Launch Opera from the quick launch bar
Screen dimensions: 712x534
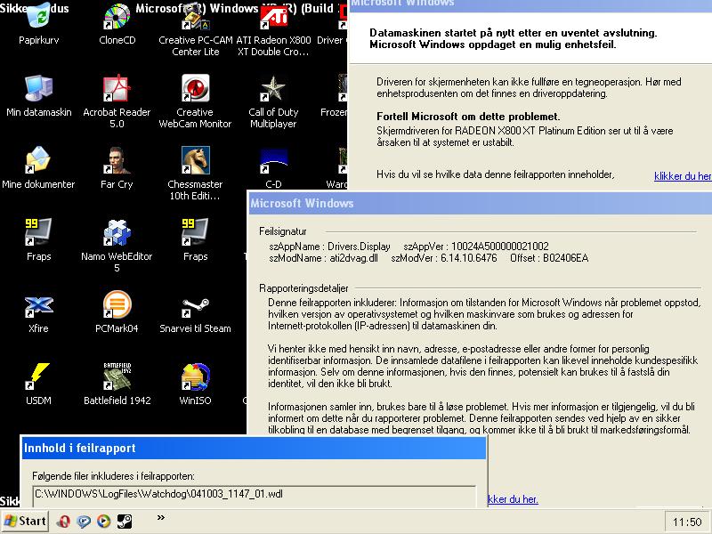pyautogui.click(x=63, y=522)
